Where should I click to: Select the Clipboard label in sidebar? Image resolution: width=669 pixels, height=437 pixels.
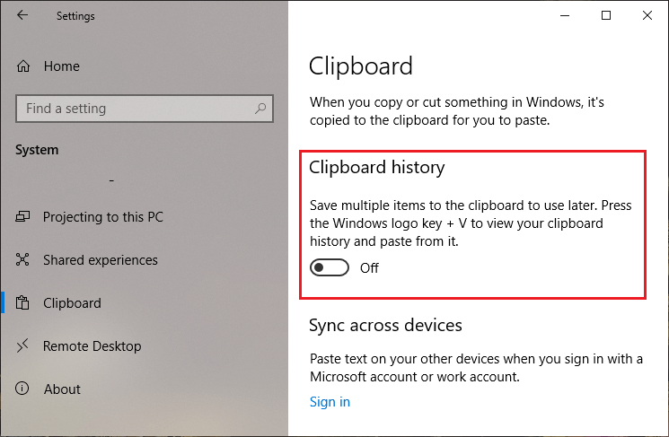72,303
